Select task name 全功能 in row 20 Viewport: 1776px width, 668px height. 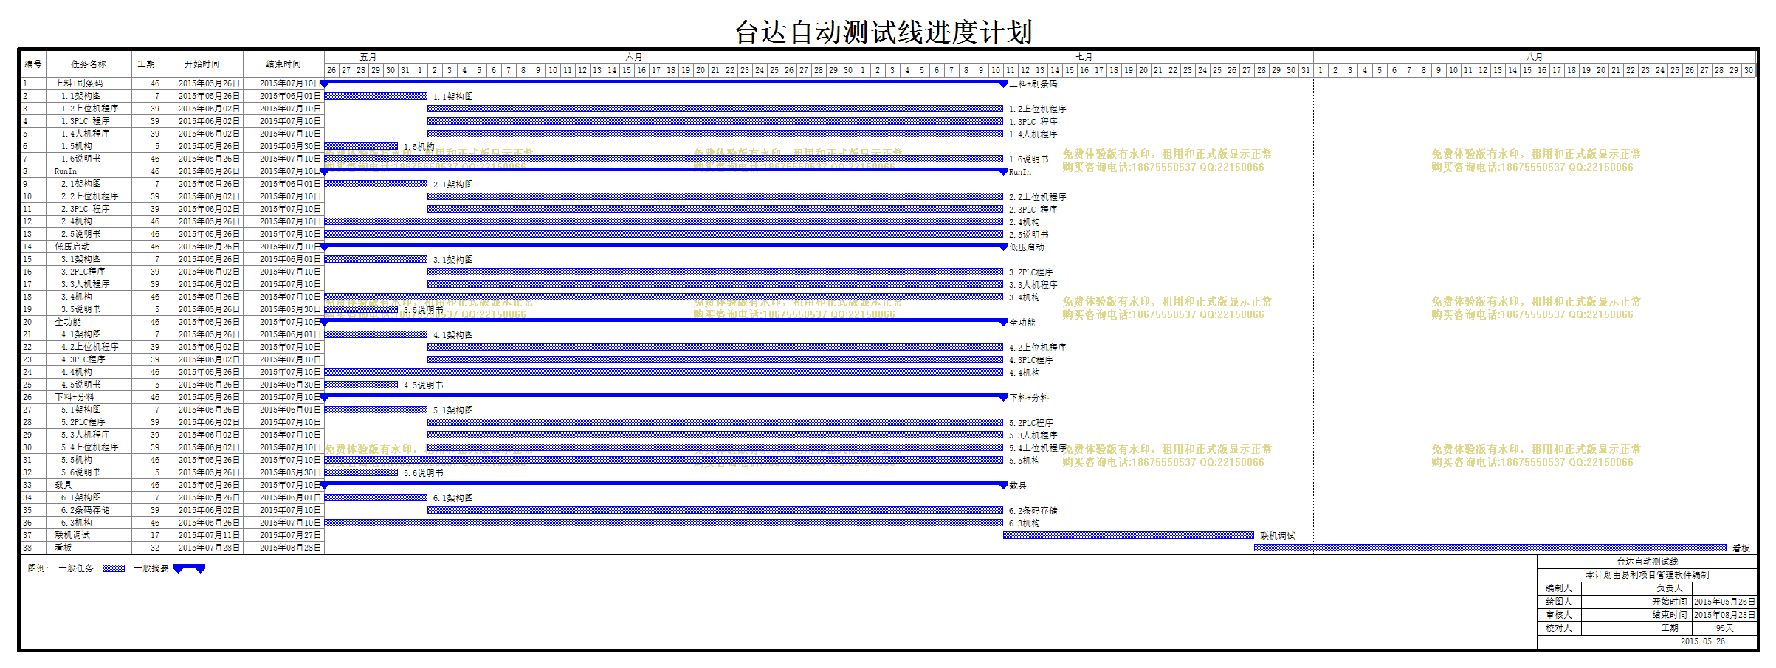[68, 322]
